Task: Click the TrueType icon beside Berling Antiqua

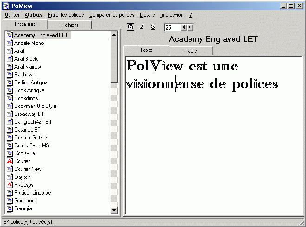Action: 10,82
